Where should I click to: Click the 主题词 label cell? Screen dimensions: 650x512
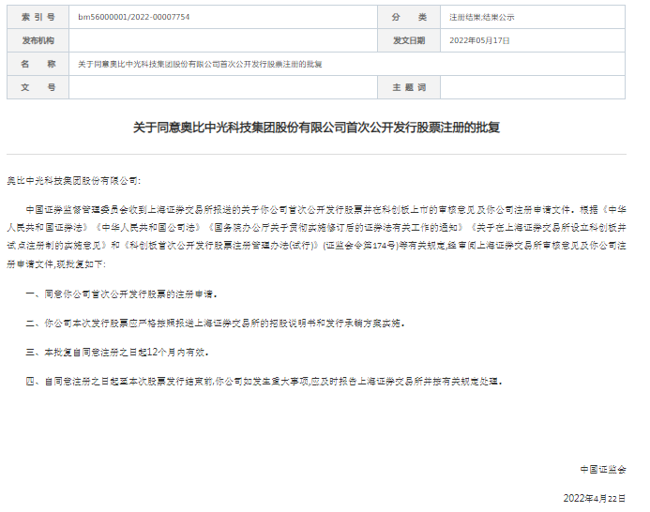point(409,87)
